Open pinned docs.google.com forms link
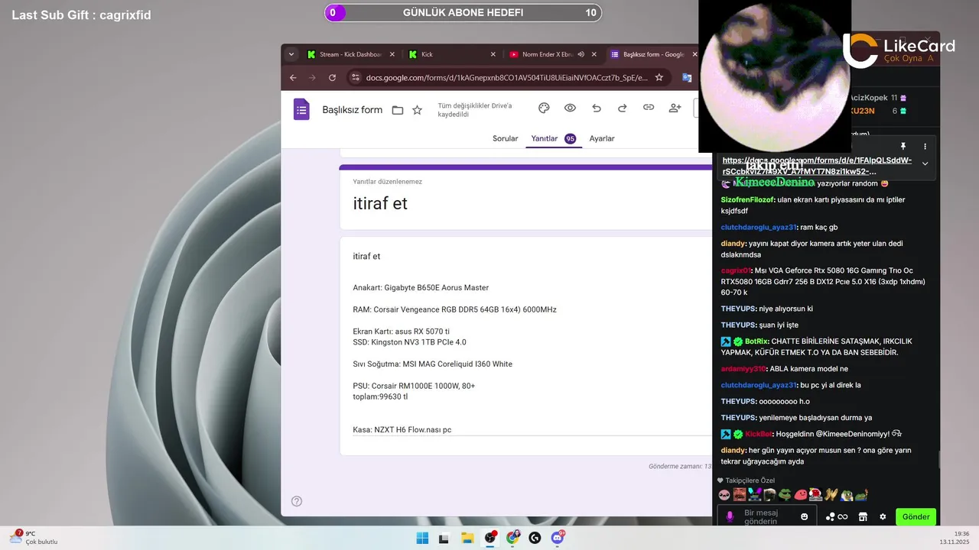 coord(817,166)
